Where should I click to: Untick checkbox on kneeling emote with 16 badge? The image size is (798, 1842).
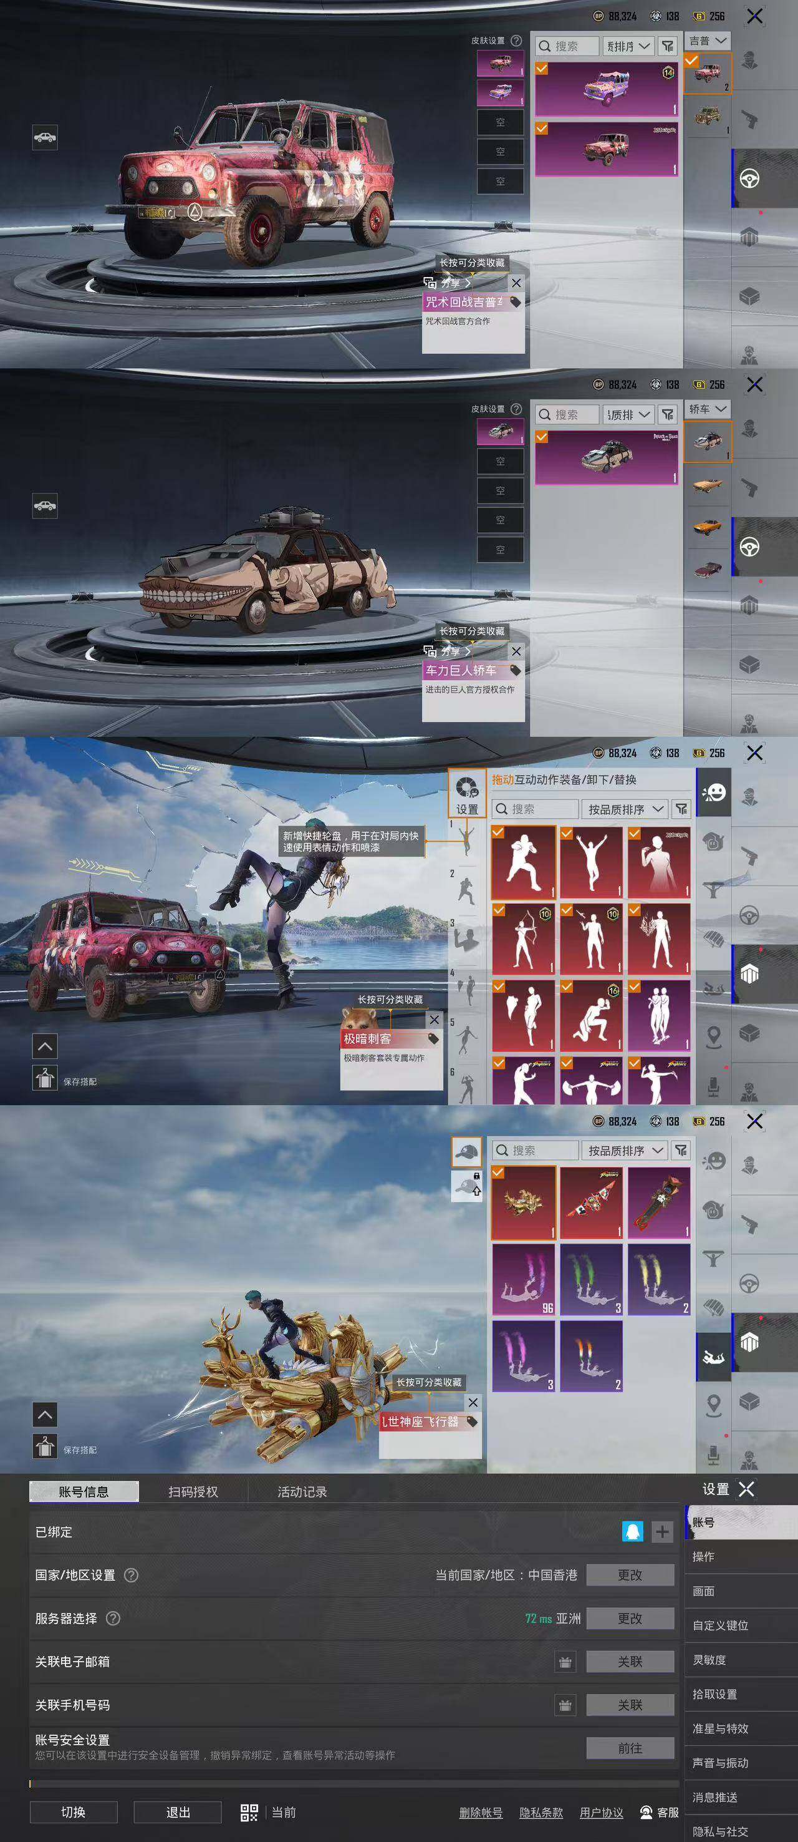(x=567, y=987)
